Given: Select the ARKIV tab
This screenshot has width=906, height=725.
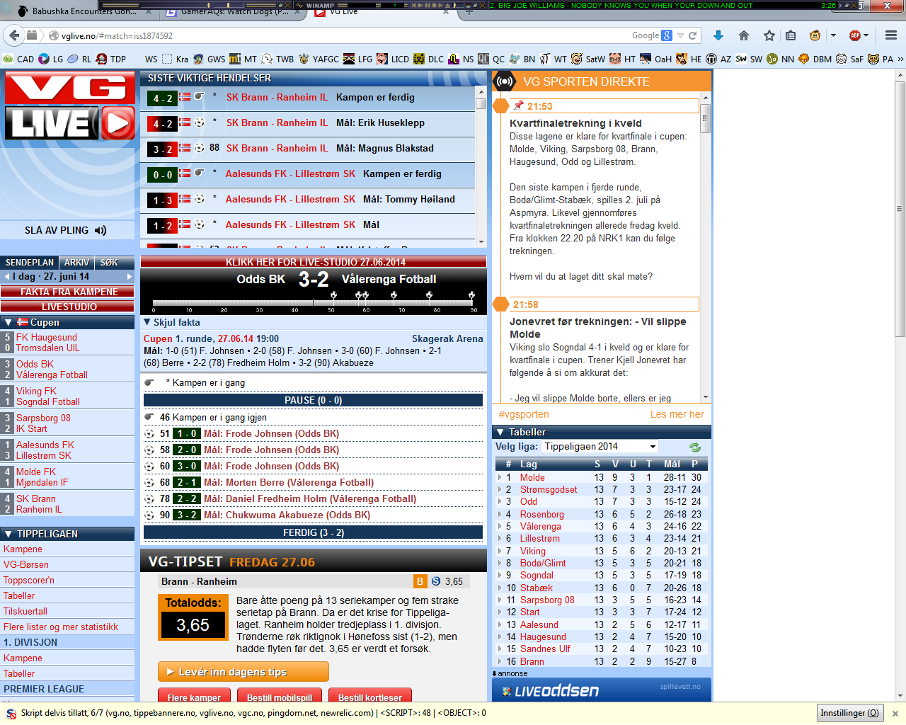Looking at the screenshot, I should point(77,262).
